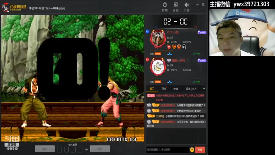
Task: Click the red 提示 notice tag in chat
Action: coord(151,96)
